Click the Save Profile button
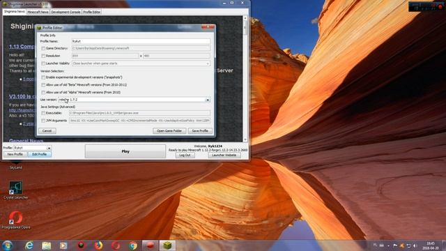 (x=200, y=131)
